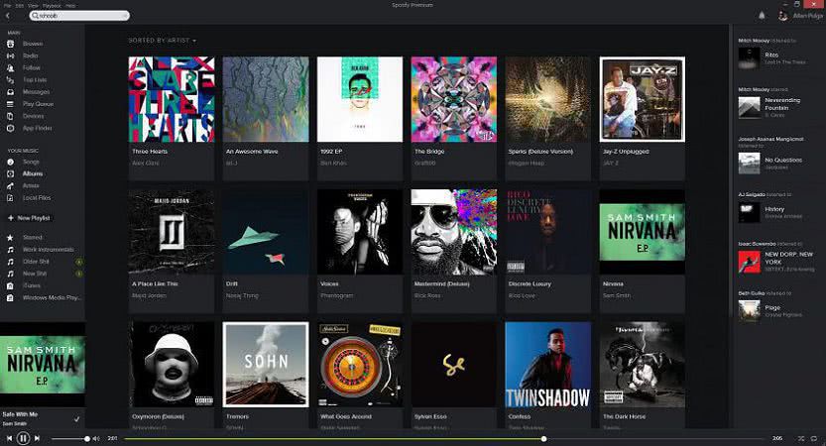Image resolution: width=826 pixels, height=446 pixels.
Task: Go back using the navigation arrow
Action: click(8, 17)
